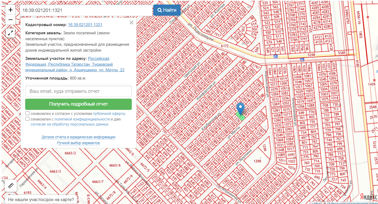Get detailed report green button

tap(78, 104)
